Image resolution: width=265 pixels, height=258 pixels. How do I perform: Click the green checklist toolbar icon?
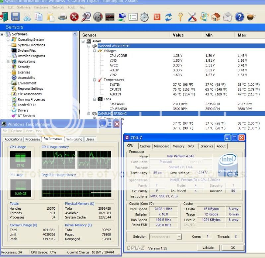[x=133, y=17]
